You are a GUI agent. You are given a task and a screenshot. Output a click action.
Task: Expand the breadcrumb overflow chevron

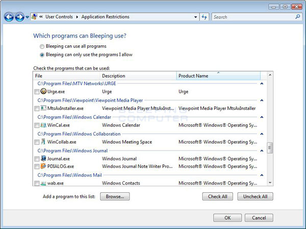[x=41, y=17]
